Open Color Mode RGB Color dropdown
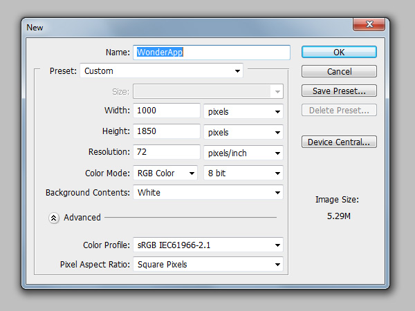The width and height of the screenshot is (415, 311). (x=165, y=173)
